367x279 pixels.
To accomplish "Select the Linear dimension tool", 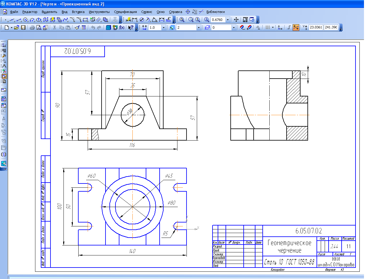I will click(x=135, y=20).
